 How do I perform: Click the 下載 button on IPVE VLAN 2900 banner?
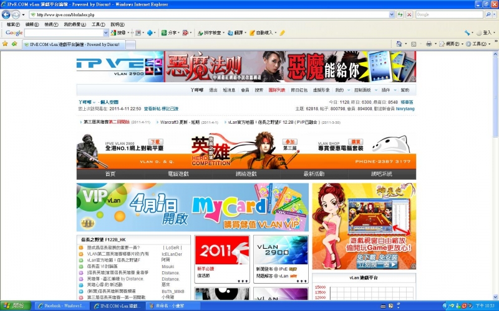(x=155, y=142)
